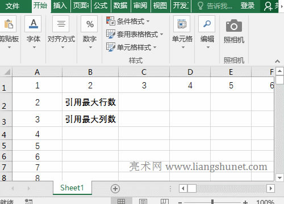Screen dimensions: 284x204
Task: Open the 文件 File tab
Action: [12, 6]
